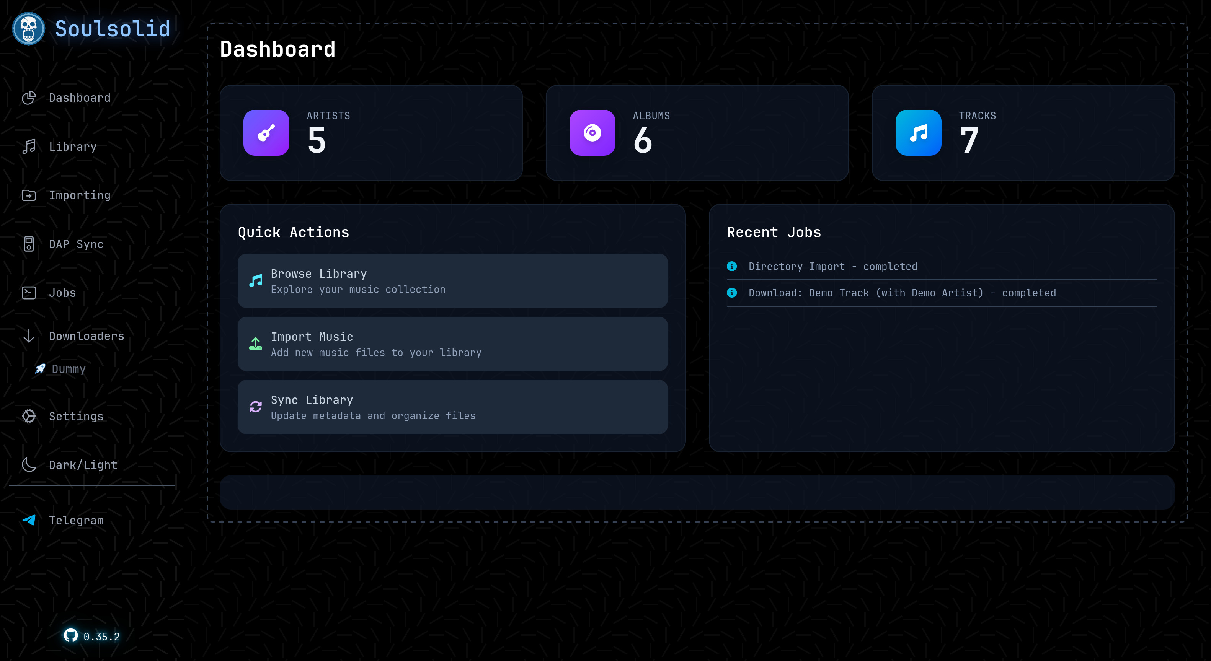The width and height of the screenshot is (1211, 661).
Task: Open the Library music note icon
Action: [x=29, y=146]
